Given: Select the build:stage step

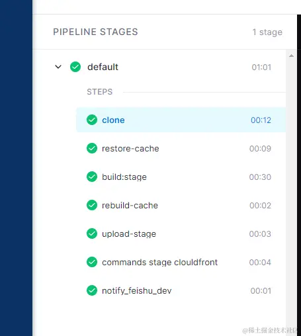Looking at the screenshot, I should click(181, 177).
